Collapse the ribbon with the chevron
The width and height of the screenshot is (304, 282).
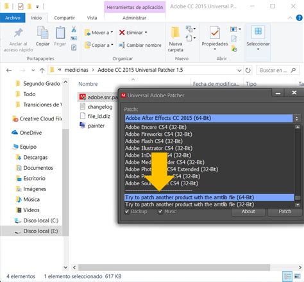[290, 18]
